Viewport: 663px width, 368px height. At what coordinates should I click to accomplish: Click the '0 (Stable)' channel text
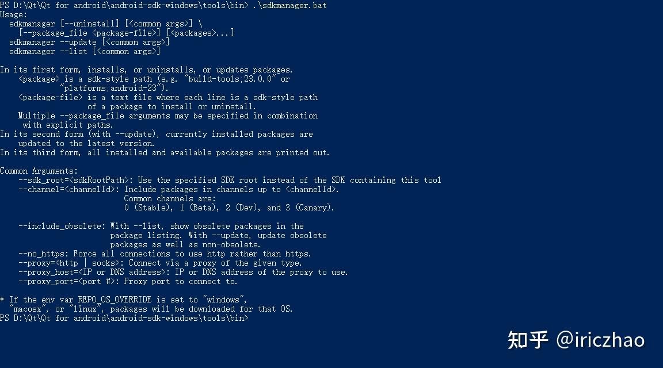point(147,208)
